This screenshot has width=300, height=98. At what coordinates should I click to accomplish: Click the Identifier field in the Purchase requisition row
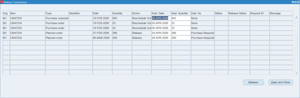click(80, 18)
